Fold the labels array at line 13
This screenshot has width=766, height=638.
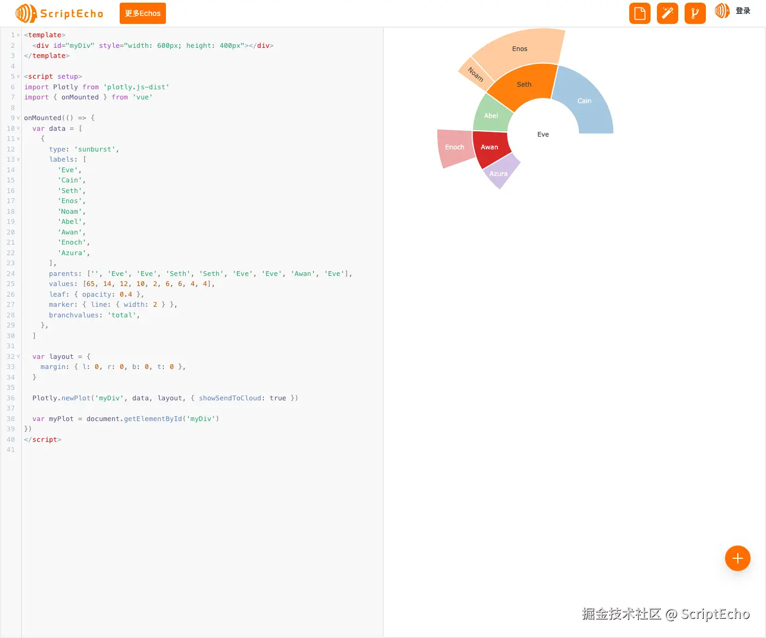point(18,159)
